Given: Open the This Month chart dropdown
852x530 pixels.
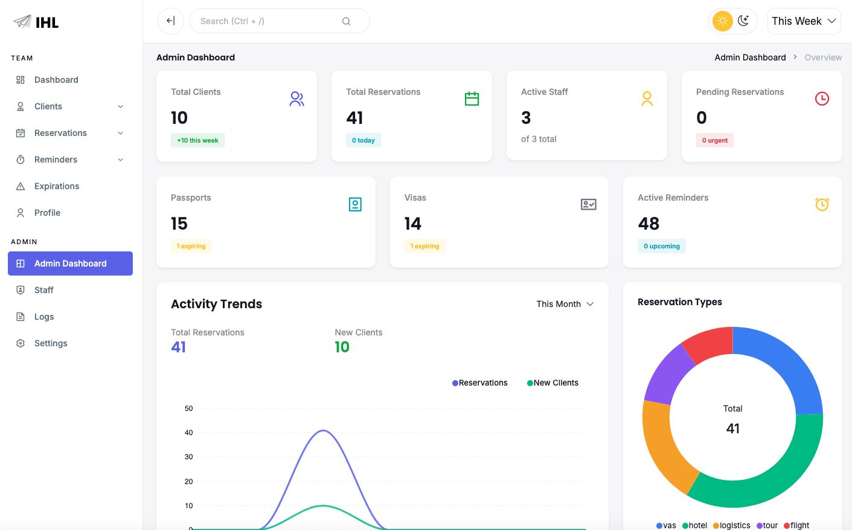Looking at the screenshot, I should point(565,304).
